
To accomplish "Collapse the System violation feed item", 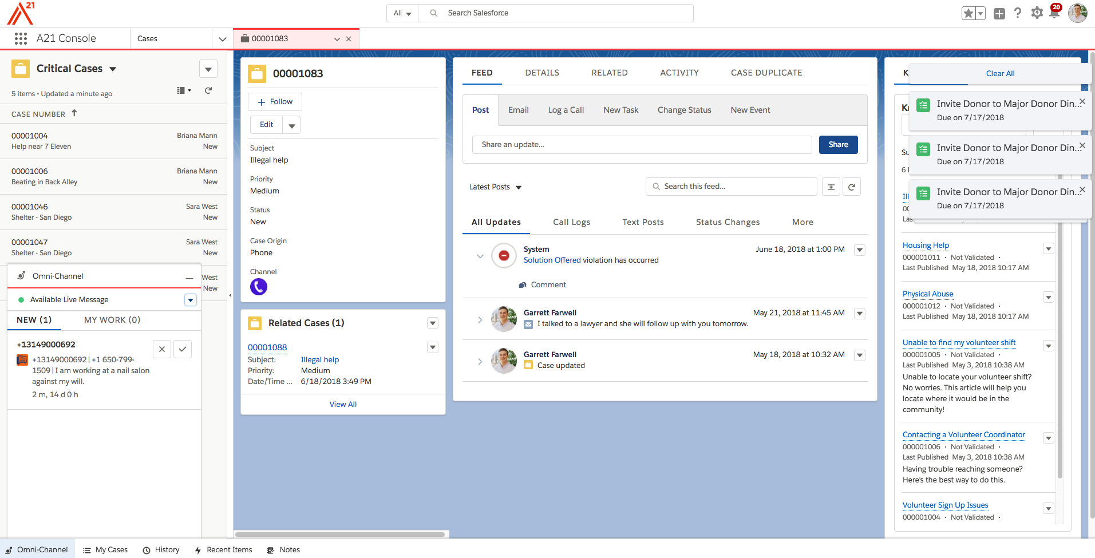I will coord(480,256).
